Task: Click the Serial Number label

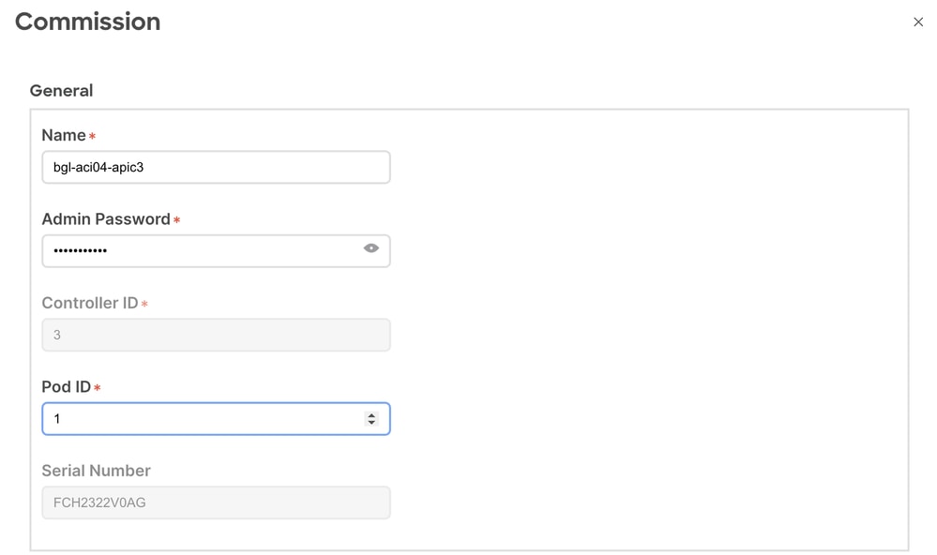Action: [x=96, y=471]
